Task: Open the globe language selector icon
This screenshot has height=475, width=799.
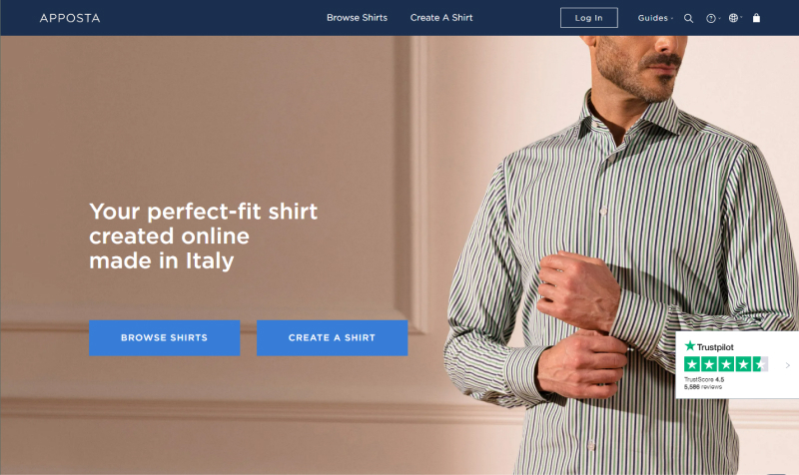Action: (x=733, y=18)
